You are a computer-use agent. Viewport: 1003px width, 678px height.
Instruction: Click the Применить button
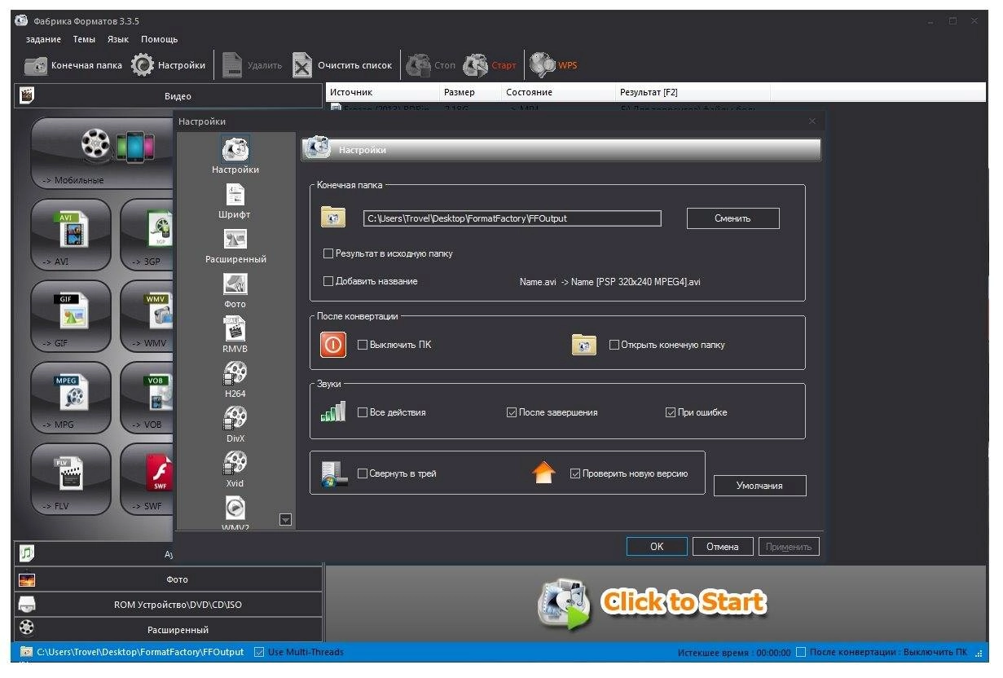789,547
